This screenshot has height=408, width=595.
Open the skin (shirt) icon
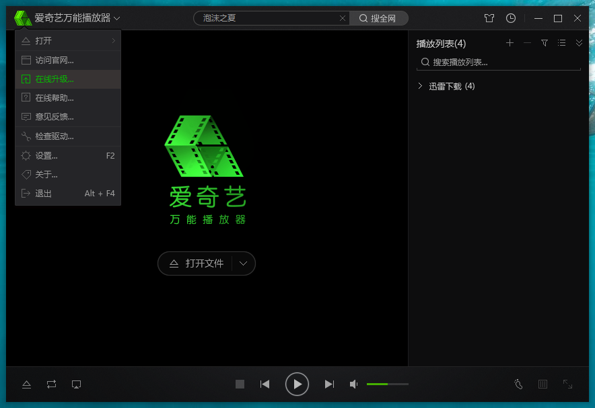[x=489, y=18]
